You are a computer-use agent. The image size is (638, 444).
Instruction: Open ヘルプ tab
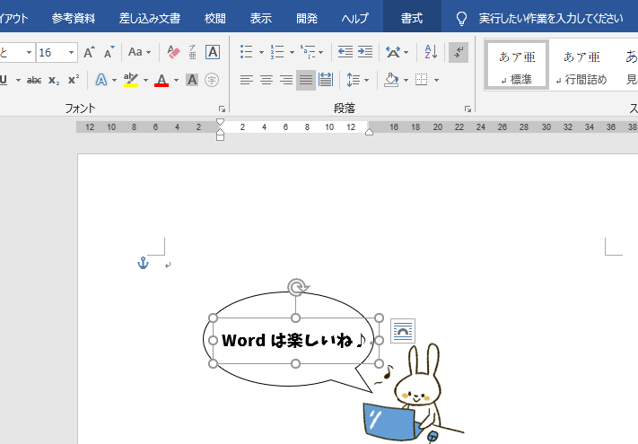(x=354, y=18)
